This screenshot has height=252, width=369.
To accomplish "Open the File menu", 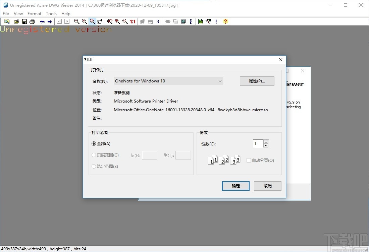I will tap(5, 14).
